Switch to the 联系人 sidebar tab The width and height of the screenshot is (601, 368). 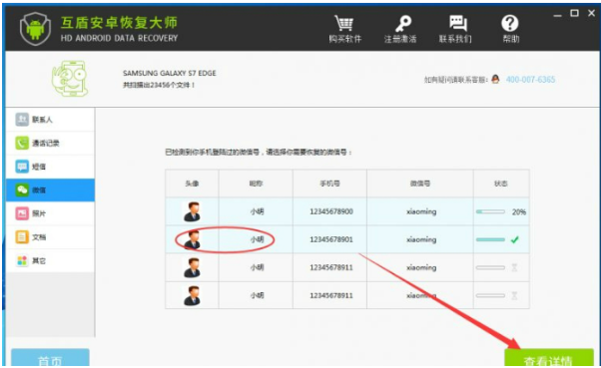click(50, 120)
